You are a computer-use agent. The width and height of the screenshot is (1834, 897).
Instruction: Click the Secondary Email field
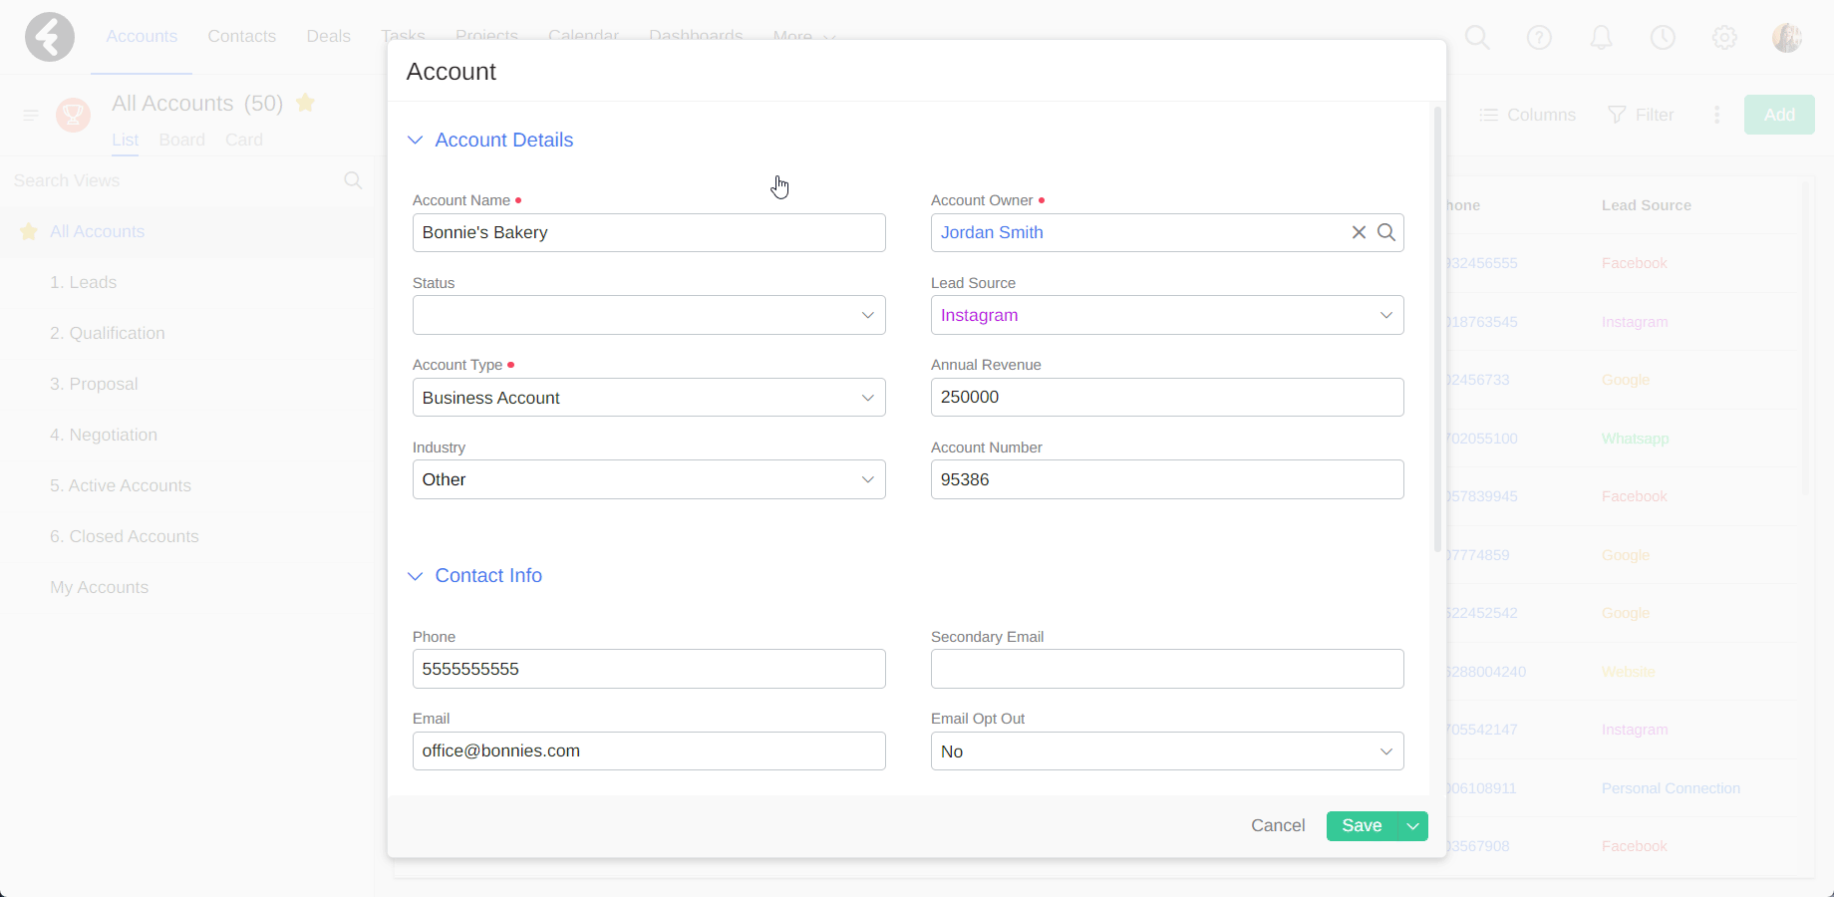pos(1167,669)
